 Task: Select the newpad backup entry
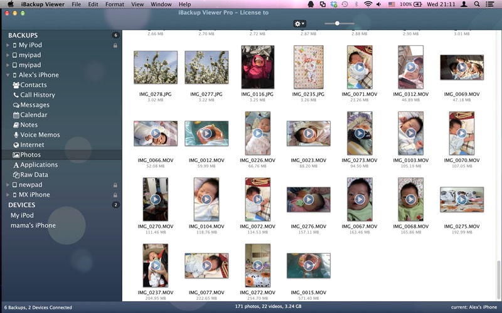pos(31,185)
